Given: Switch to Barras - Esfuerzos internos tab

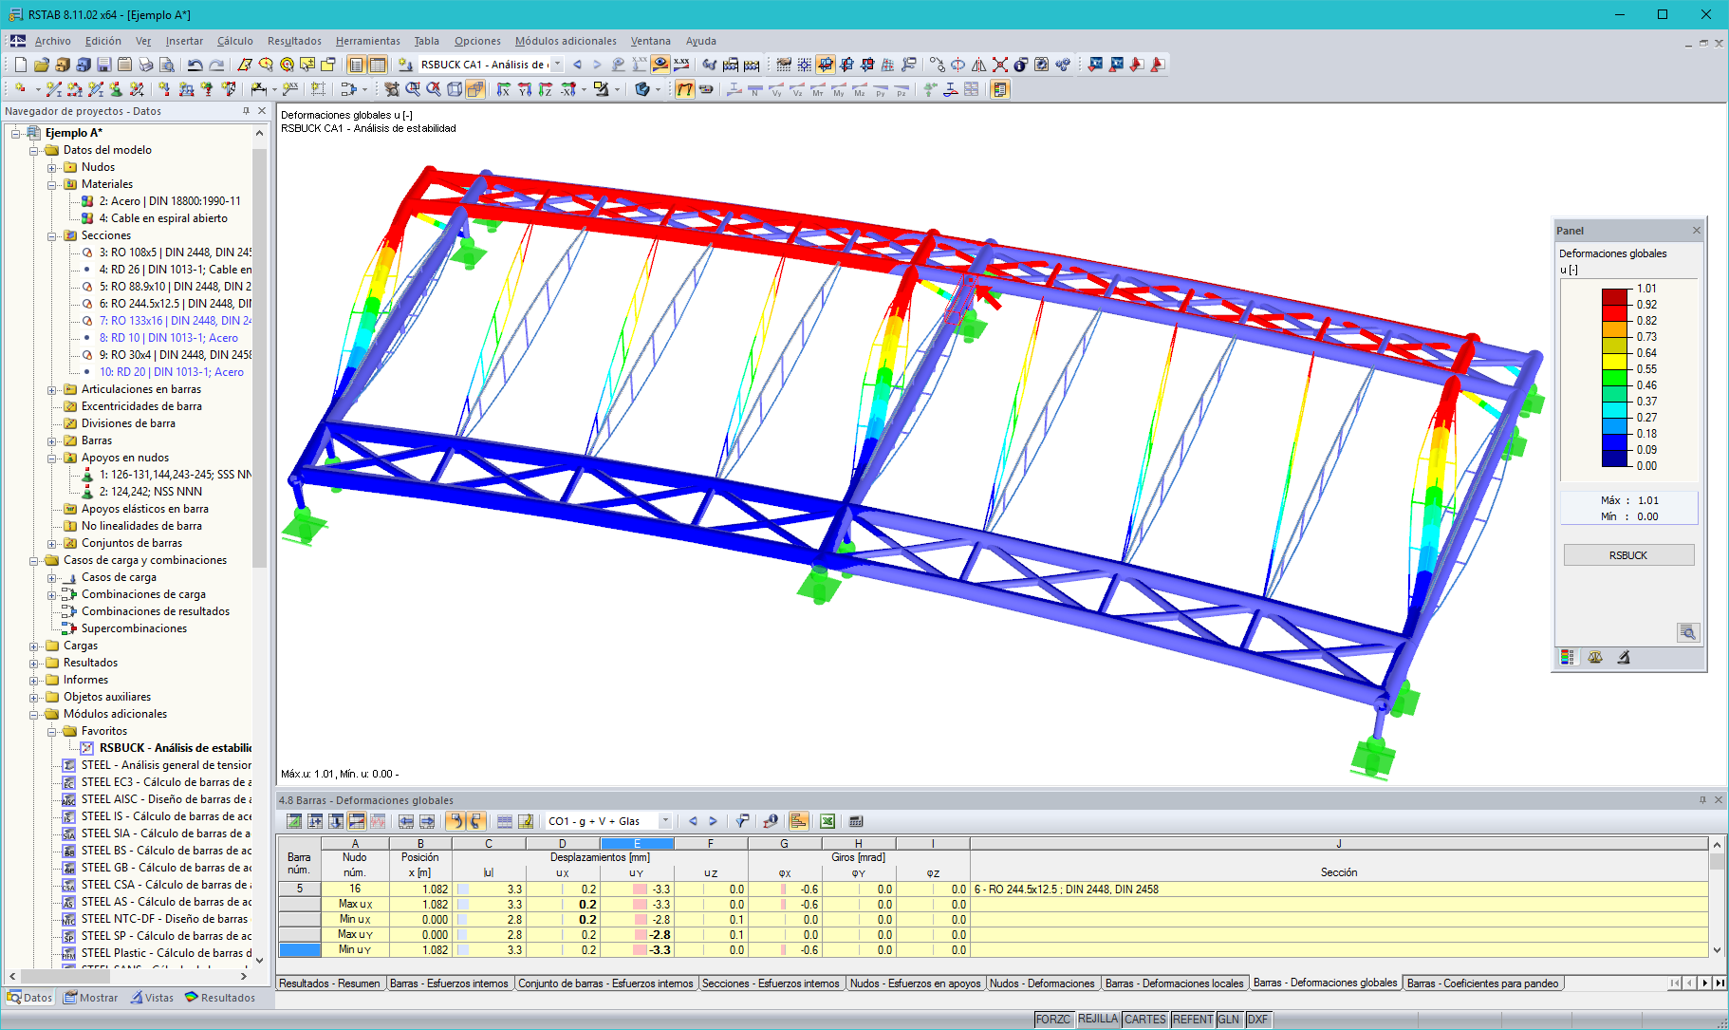Looking at the screenshot, I should click(x=449, y=983).
